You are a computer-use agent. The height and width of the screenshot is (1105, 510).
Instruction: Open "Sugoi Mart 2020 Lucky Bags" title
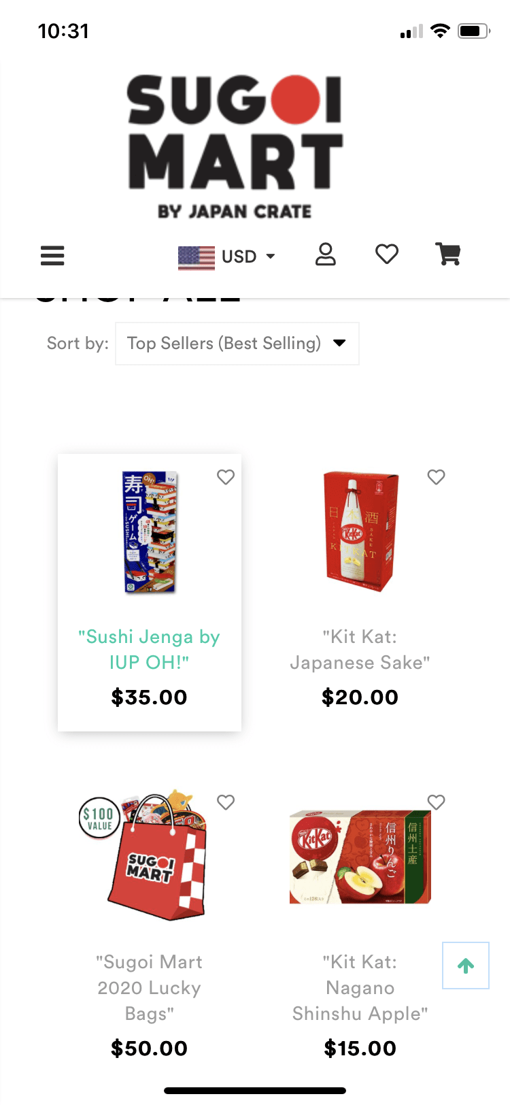point(150,987)
